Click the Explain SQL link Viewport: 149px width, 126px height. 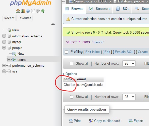tap(124, 52)
